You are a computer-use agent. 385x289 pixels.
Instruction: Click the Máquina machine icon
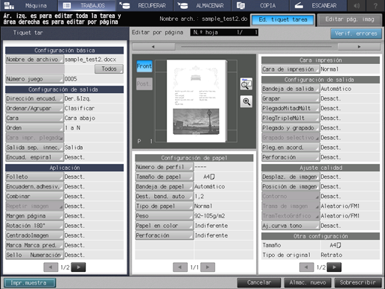[x=9, y=5]
